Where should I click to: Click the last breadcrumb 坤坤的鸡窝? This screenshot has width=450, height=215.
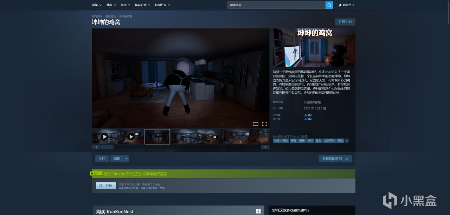[126, 16]
